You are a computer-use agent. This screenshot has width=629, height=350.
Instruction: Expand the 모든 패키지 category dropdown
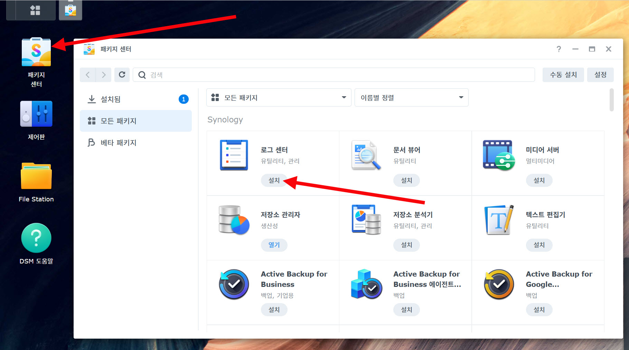tap(279, 98)
